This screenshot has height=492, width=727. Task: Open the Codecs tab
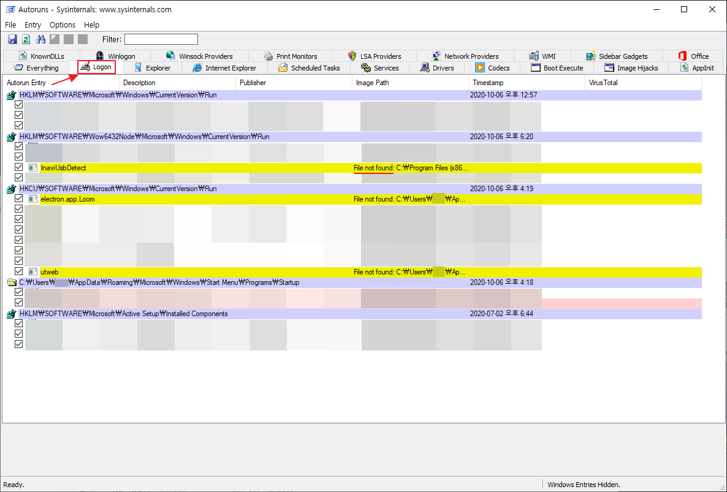click(x=492, y=67)
